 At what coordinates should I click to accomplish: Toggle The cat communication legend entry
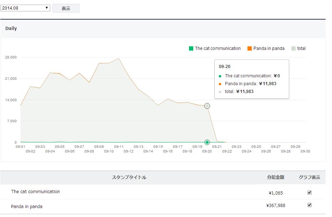point(215,48)
